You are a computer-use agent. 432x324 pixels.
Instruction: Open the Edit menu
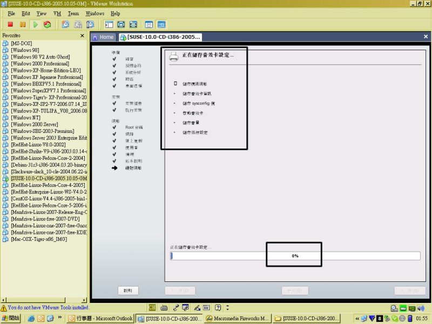click(26, 13)
